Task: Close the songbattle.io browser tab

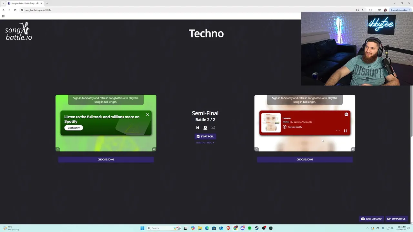Action: pos(41,3)
